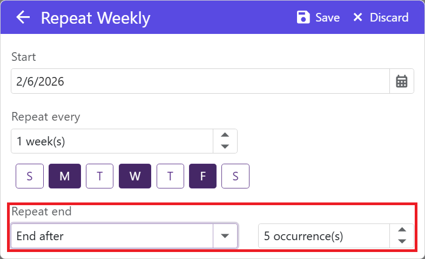
Task: Increase occurrences count with up arrow
Action: click(x=402, y=230)
